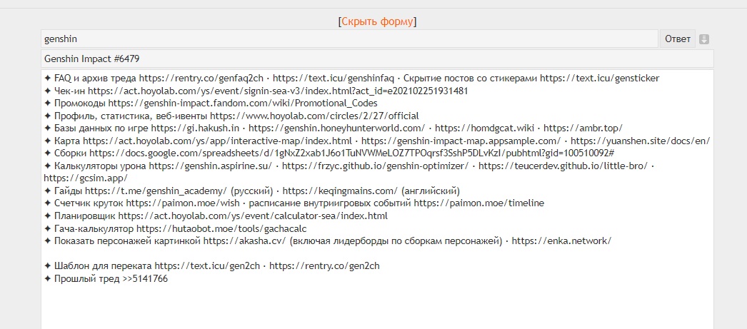Click the 'https://gcsim.app/' text
The height and width of the screenshot is (329, 747).
point(85,178)
